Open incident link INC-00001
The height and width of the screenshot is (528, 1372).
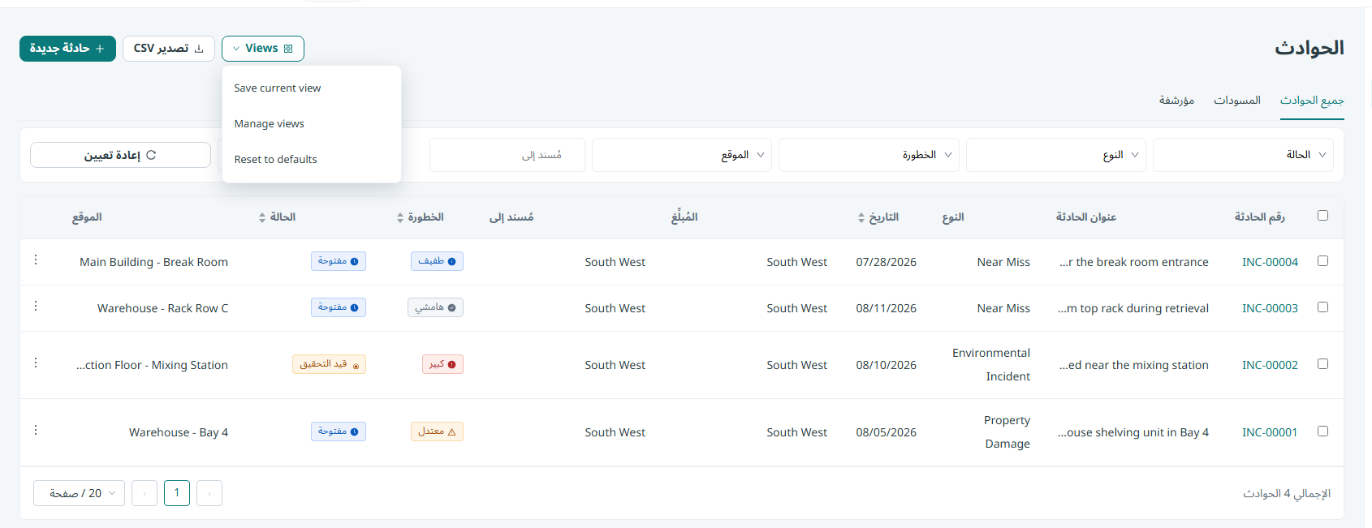point(1270,432)
